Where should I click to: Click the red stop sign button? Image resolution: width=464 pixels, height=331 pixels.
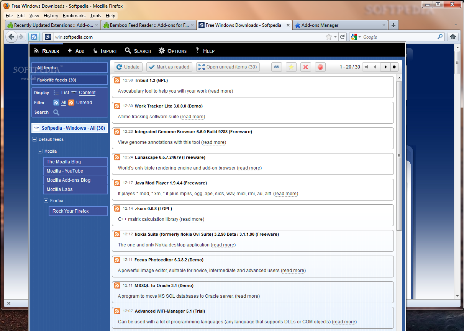point(320,67)
